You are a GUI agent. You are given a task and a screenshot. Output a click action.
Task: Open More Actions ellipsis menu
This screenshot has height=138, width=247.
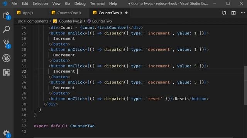coord(243,13)
